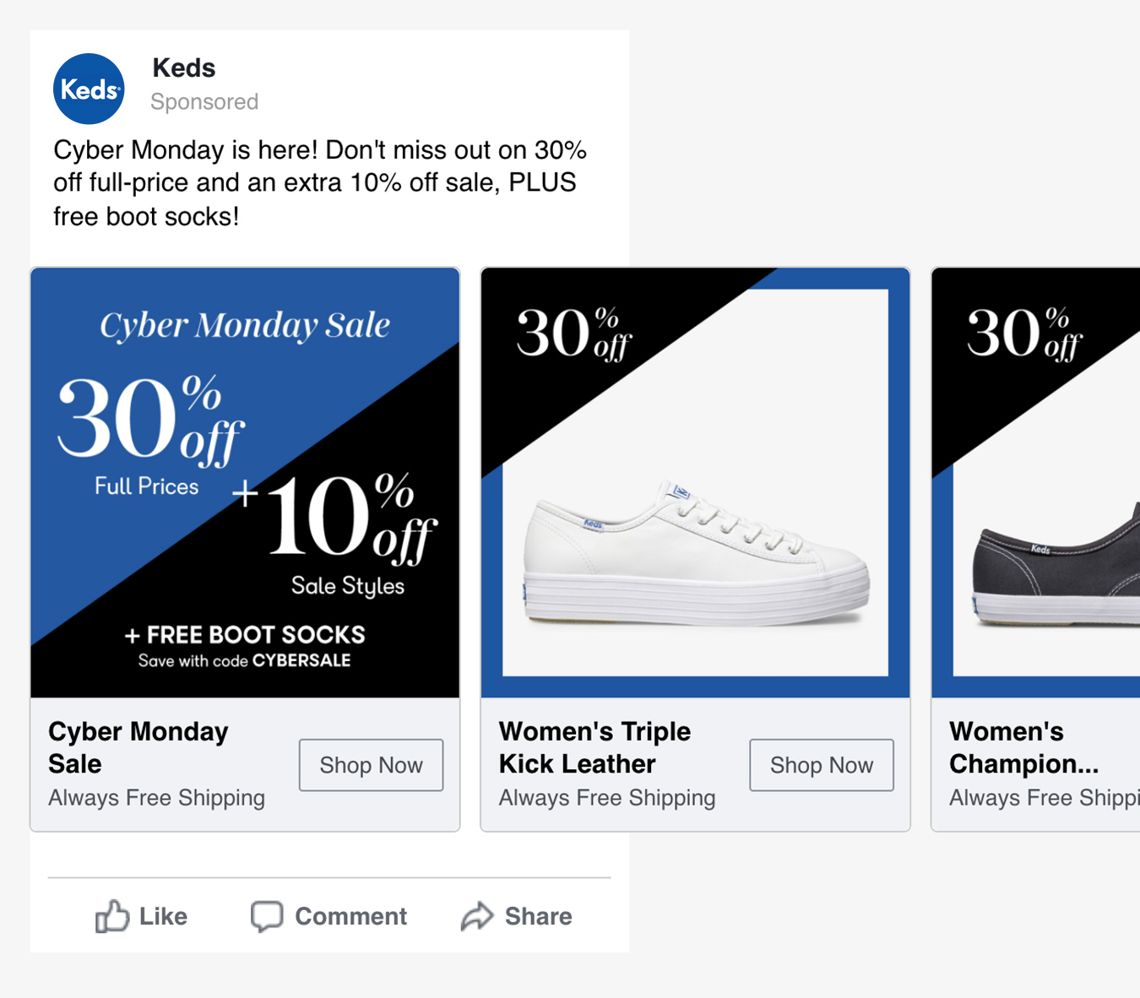Open the Cyber Monday Sale promo image
This screenshot has height=998, width=1140.
click(245, 482)
